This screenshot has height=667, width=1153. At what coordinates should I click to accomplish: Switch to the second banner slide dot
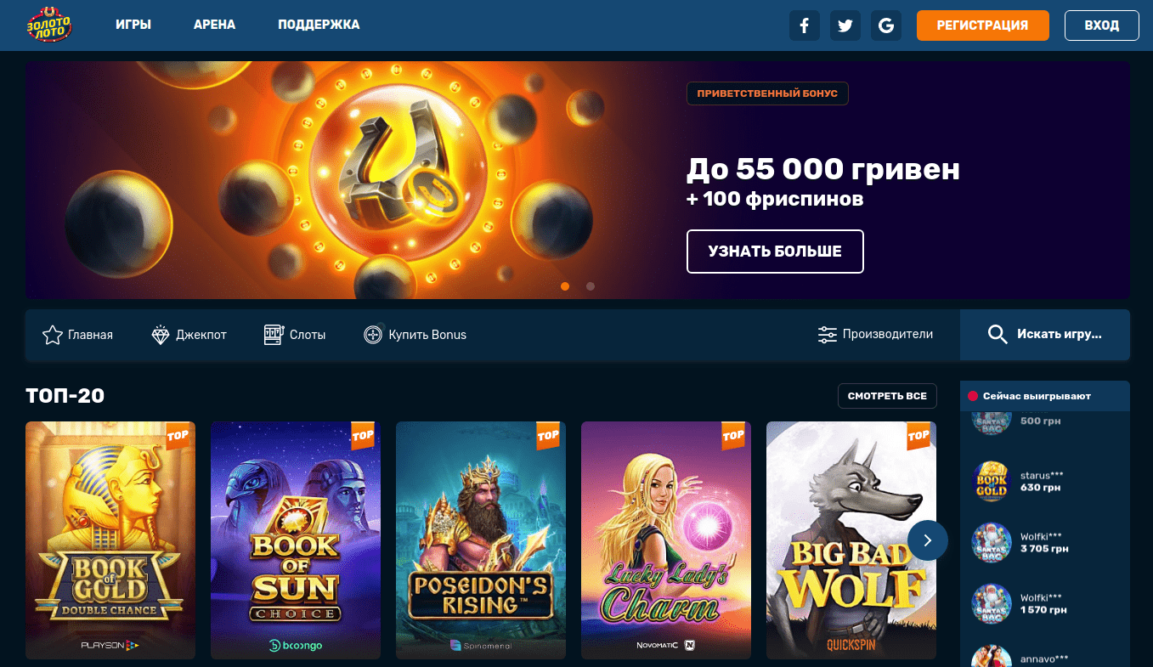pyautogui.click(x=591, y=286)
